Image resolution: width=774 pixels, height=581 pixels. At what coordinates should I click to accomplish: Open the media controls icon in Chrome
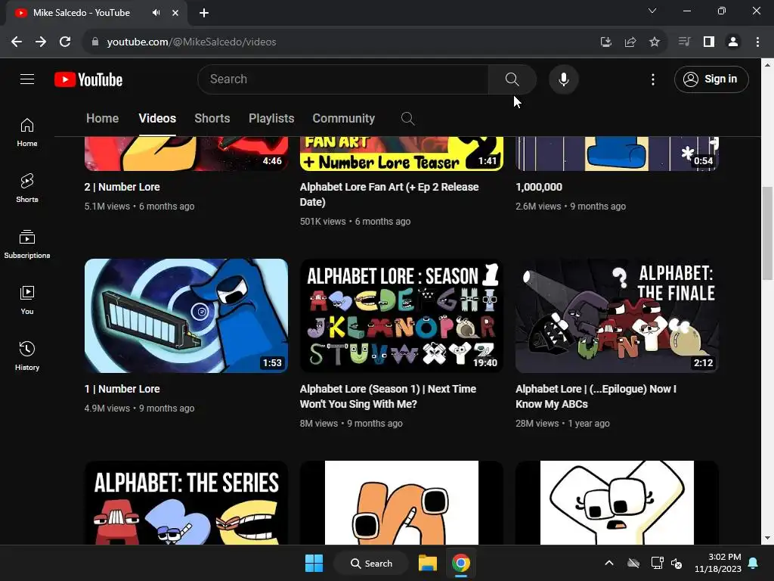coord(684,42)
